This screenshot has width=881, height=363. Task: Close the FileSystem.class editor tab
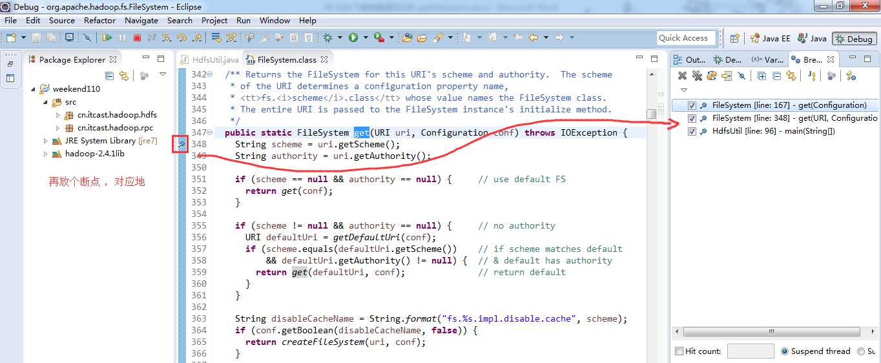[325, 59]
